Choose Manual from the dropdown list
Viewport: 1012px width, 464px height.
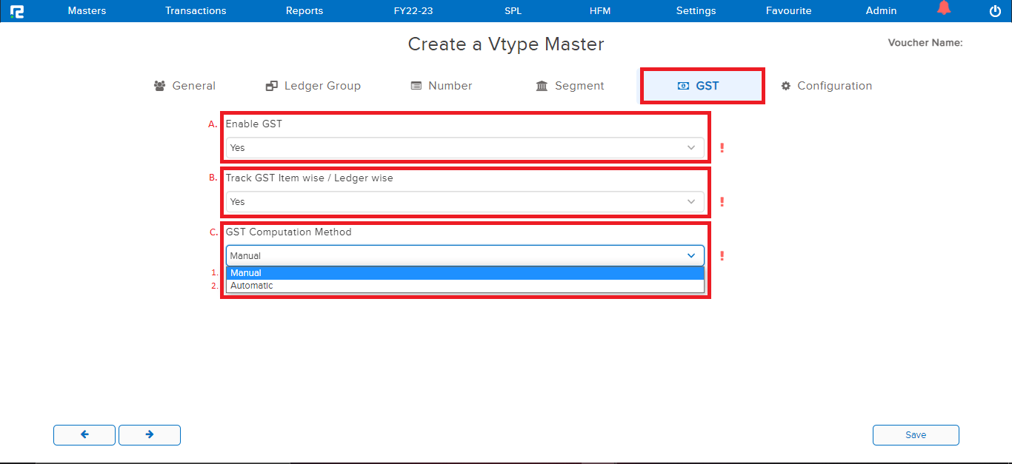[465, 273]
